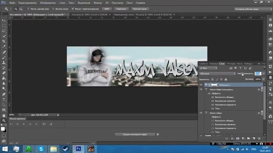This screenshot has height=153, width=273.
Task: Click the opacity value field
Action: (x=258, y=74)
